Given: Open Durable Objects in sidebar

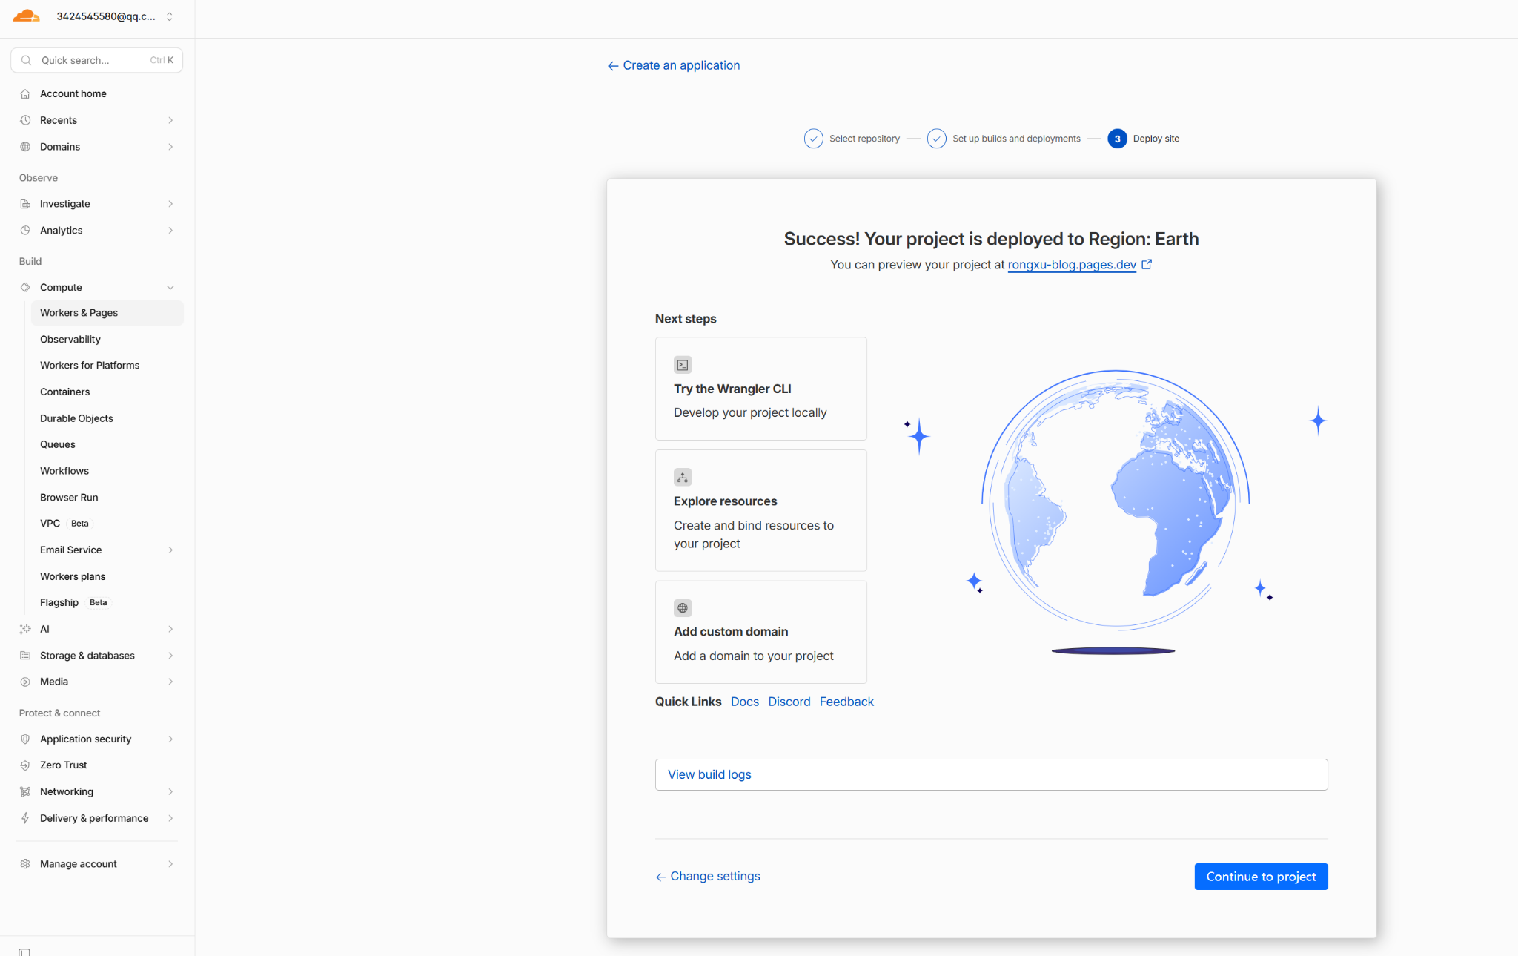Looking at the screenshot, I should pyautogui.click(x=76, y=418).
